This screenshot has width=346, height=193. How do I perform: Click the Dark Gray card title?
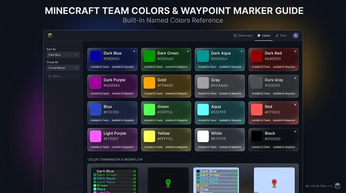[x=274, y=80]
